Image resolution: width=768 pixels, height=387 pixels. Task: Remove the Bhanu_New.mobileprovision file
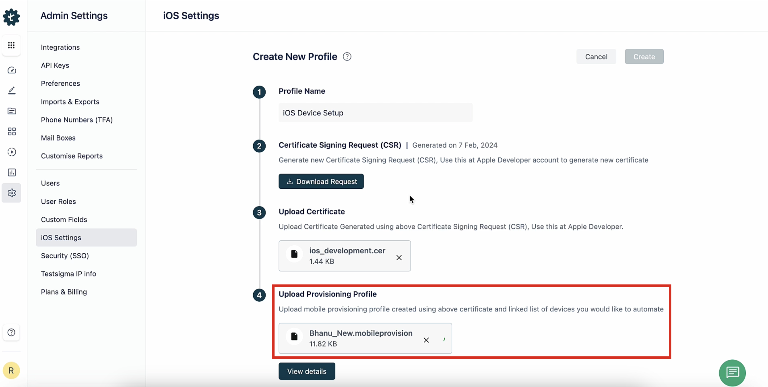(x=426, y=340)
